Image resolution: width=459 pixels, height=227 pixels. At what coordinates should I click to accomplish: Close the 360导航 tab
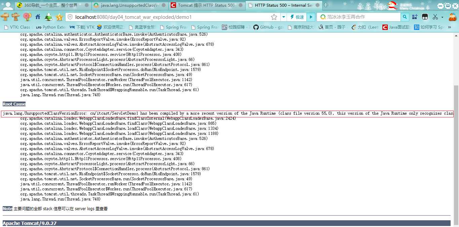point(87,5)
